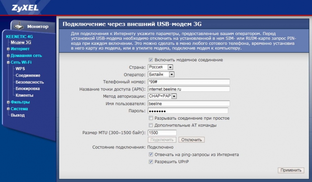Click the greyed Подключить button
The height and width of the screenshot is (182, 312).
point(162,140)
